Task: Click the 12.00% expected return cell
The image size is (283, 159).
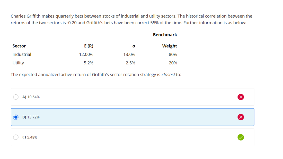Action: click(x=86, y=54)
